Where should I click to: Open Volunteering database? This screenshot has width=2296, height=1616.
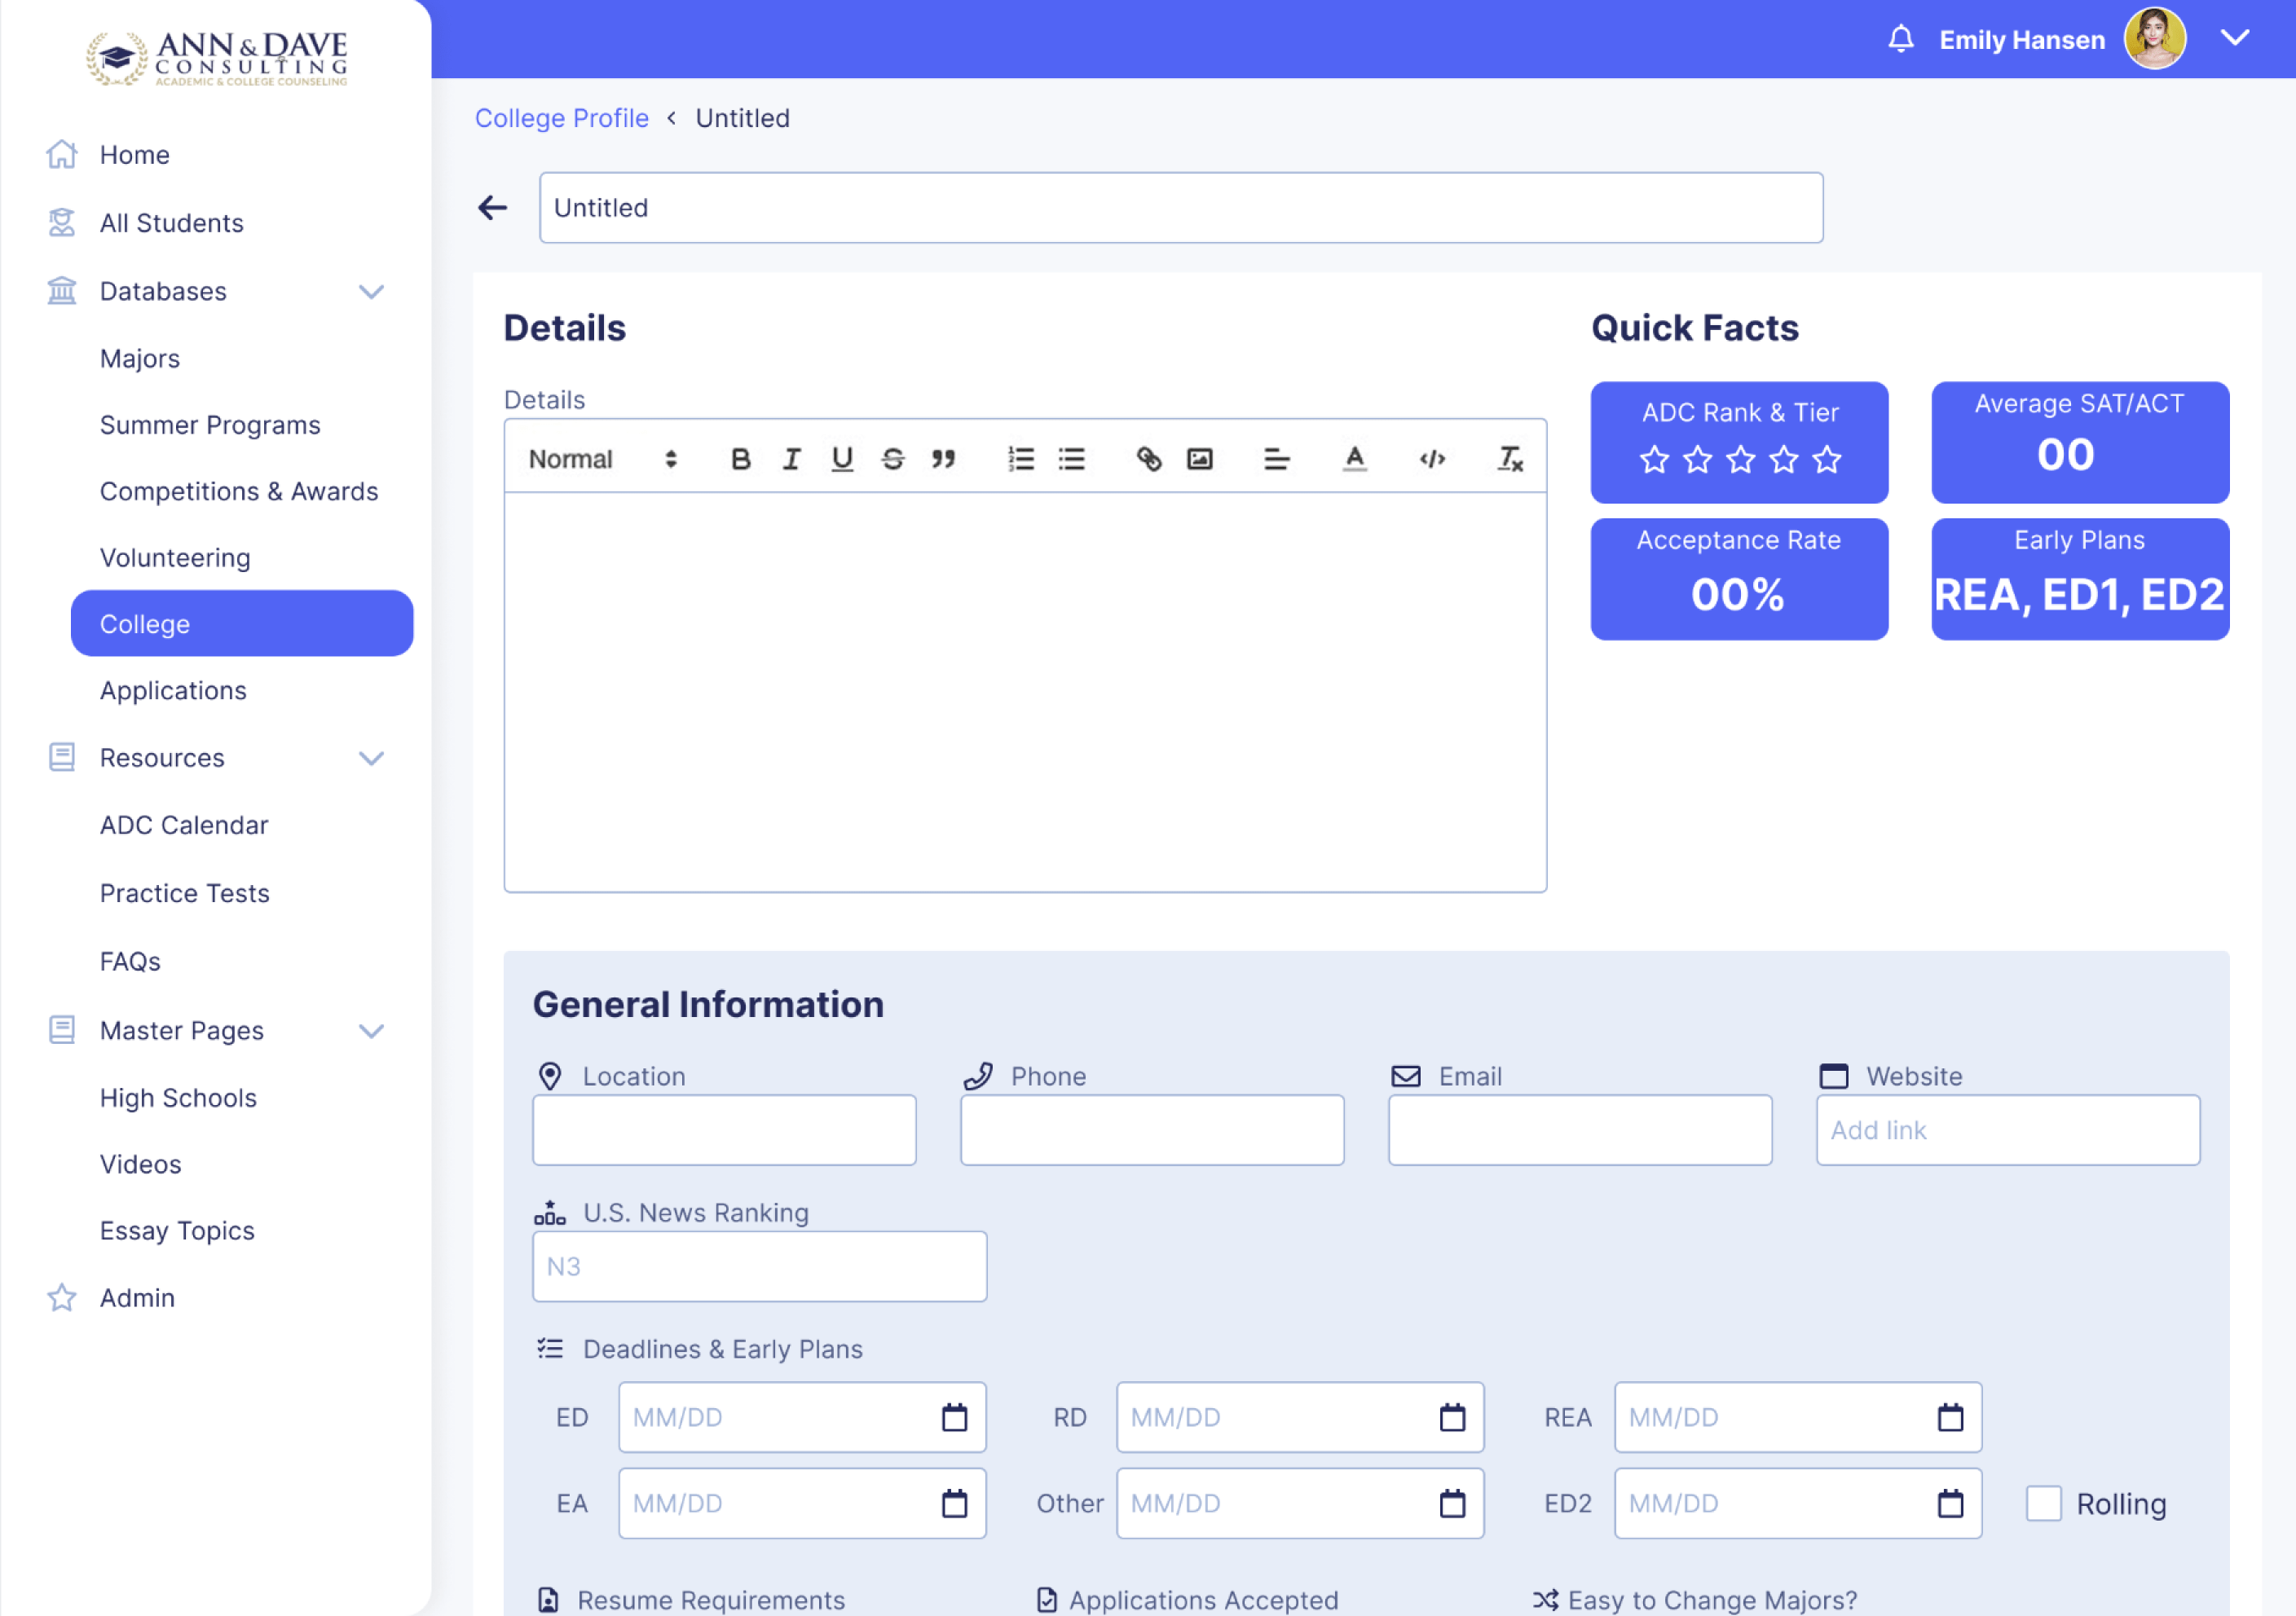click(175, 558)
